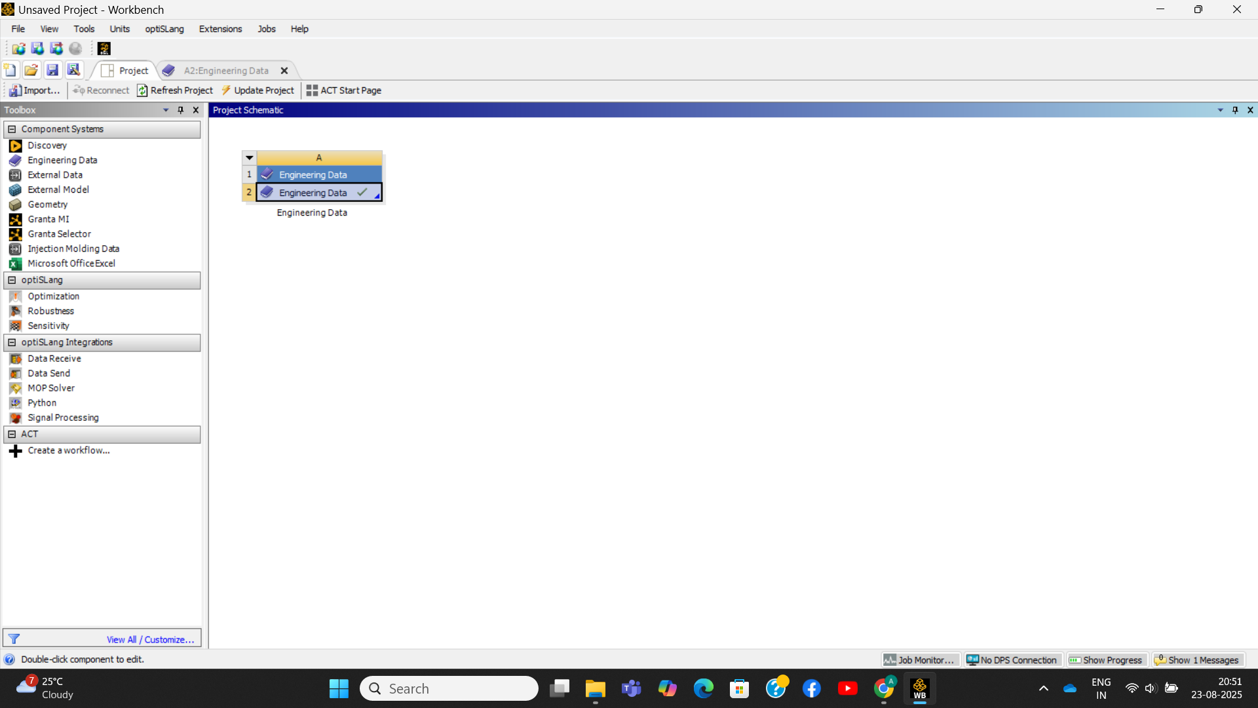Open the File menu
Screen dimensions: 1258x708
coord(18,29)
